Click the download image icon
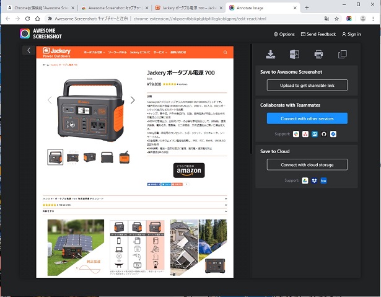 click(x=271, y=54)
